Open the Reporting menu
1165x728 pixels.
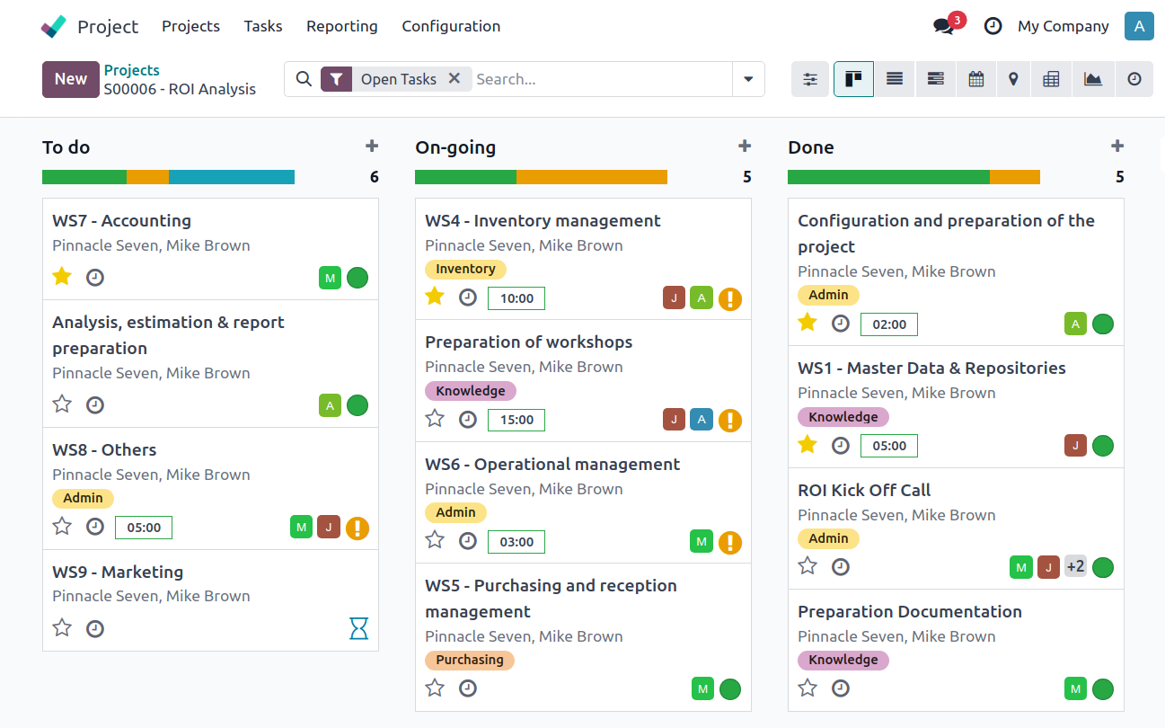[341, 26]
